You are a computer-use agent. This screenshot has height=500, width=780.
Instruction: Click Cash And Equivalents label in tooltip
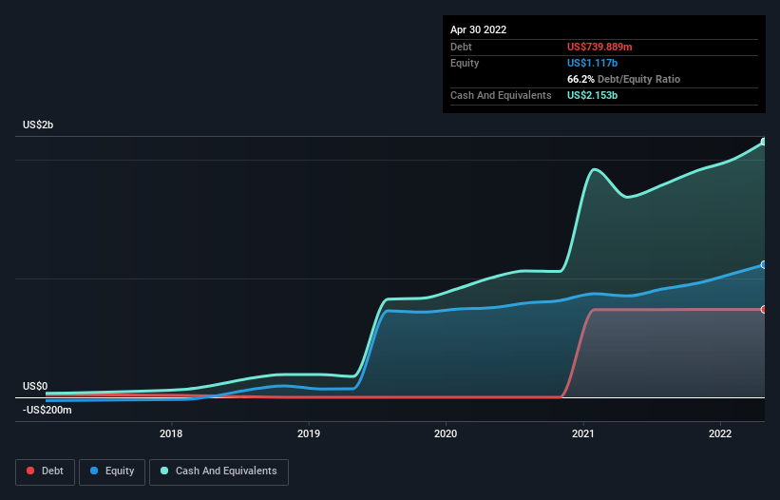501,95
